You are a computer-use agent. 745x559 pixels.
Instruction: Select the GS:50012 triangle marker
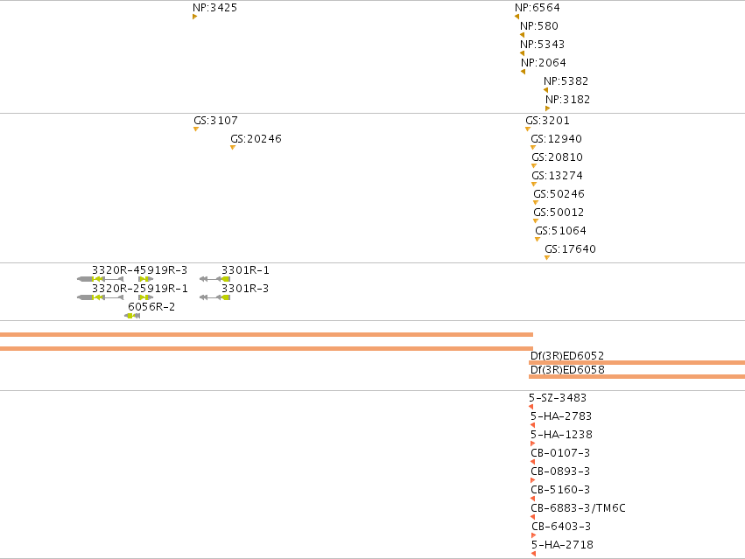pyautogui.click(x=536, y=221)
